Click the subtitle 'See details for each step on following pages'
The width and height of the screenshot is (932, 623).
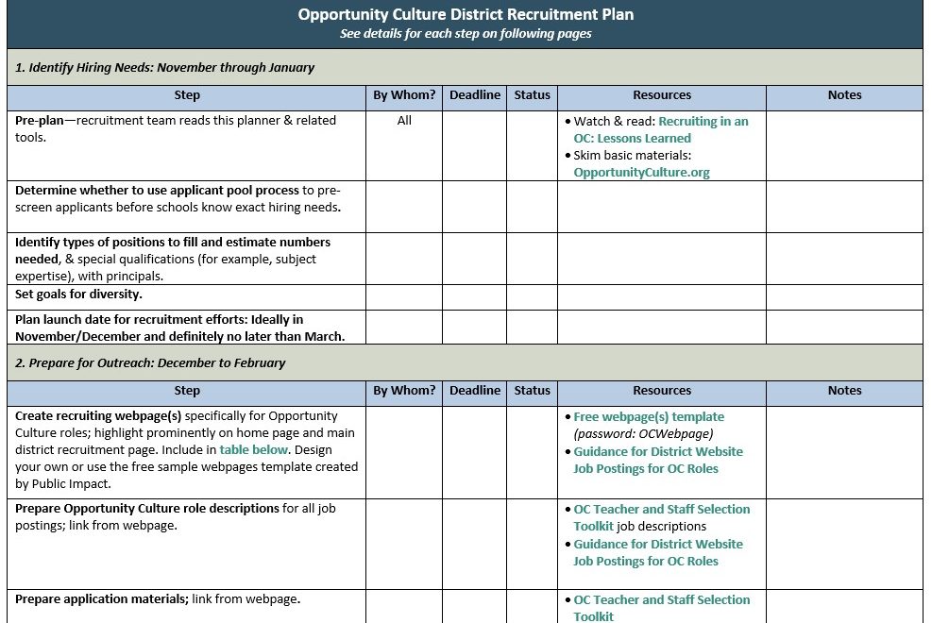pos(466,34)
